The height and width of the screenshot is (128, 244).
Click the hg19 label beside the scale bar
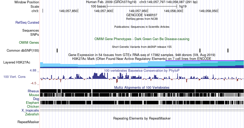pos(183,6)
